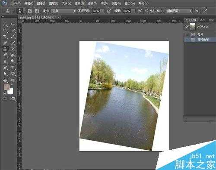Select the Custom Shape tool
This screenshot has width=216, height=170.
click(13, 74)
